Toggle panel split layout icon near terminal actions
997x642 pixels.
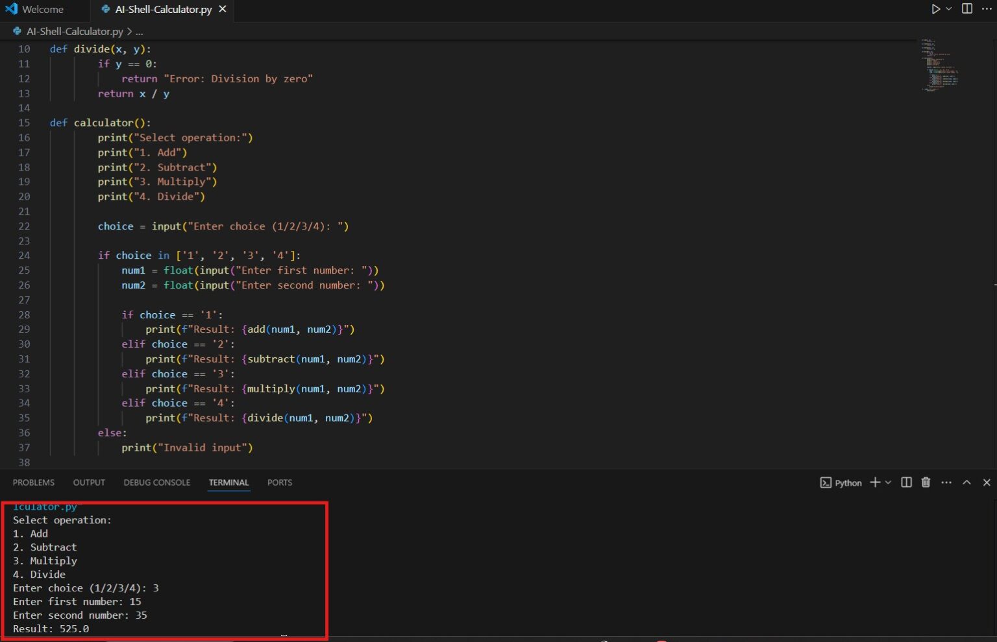[x=905, y=482]
